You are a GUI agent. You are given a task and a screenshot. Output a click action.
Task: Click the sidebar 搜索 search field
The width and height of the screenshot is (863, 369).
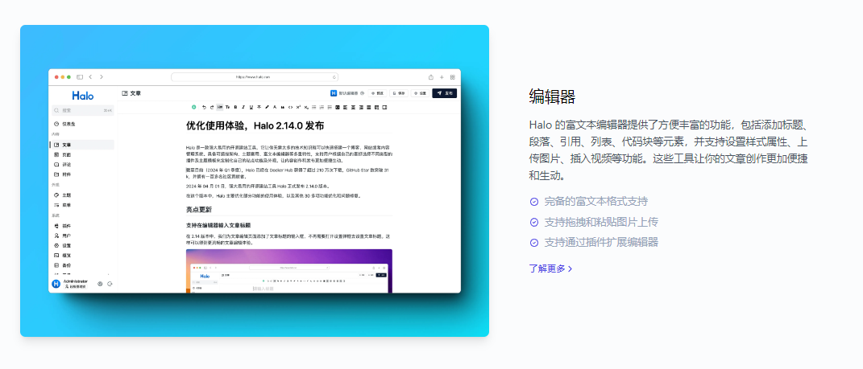tap(82, 110)
